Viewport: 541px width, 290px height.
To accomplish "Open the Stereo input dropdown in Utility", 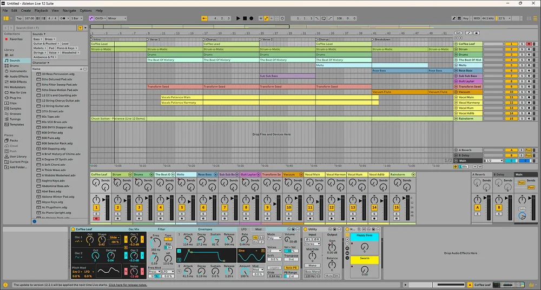I will pos(312,244).
